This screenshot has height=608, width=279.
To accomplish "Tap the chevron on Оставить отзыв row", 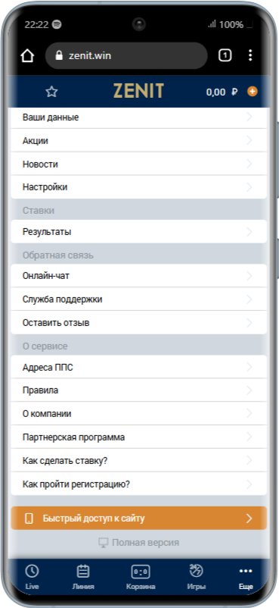I will pyautogui.click(x=250, y=323).
